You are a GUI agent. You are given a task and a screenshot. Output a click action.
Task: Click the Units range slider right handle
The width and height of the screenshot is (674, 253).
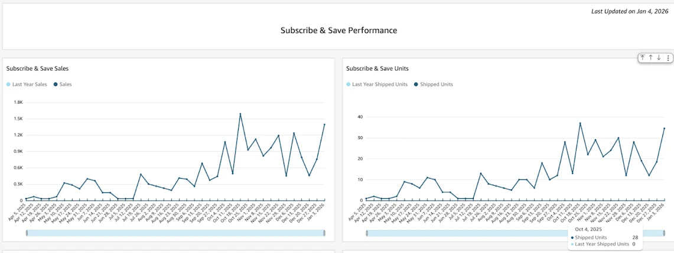point(664,233)
